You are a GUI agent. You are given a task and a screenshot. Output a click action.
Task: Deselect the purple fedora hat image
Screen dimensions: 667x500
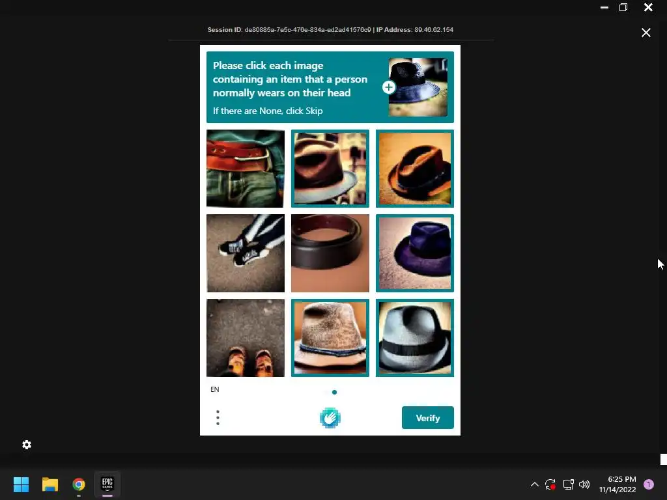pyautogui.click(x=415, y=253)
